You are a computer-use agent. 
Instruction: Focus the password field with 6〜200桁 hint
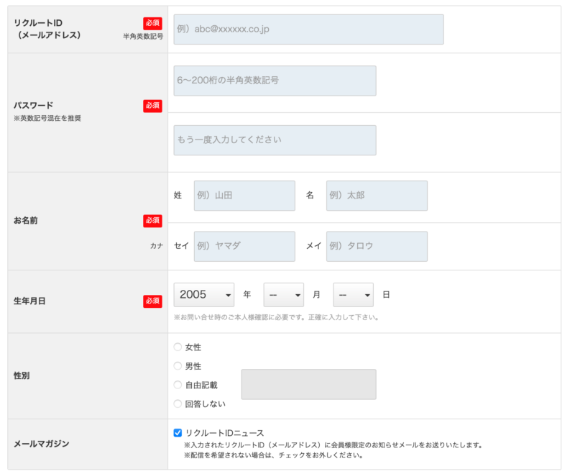(275, 81)
